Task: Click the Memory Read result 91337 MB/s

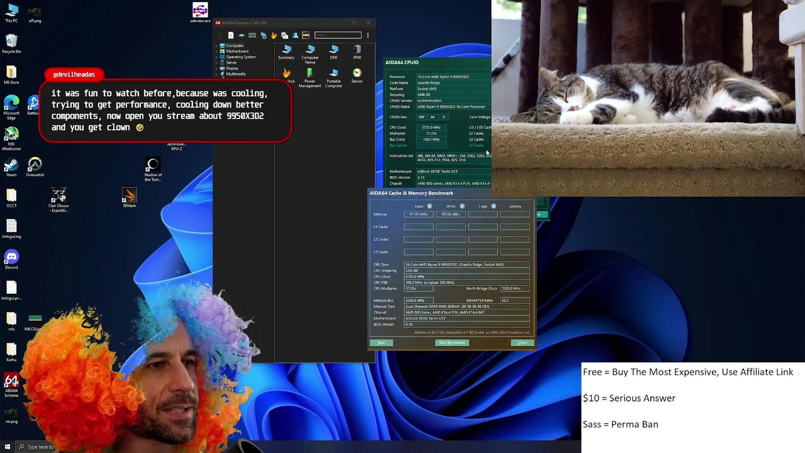Action: [419, 215]
